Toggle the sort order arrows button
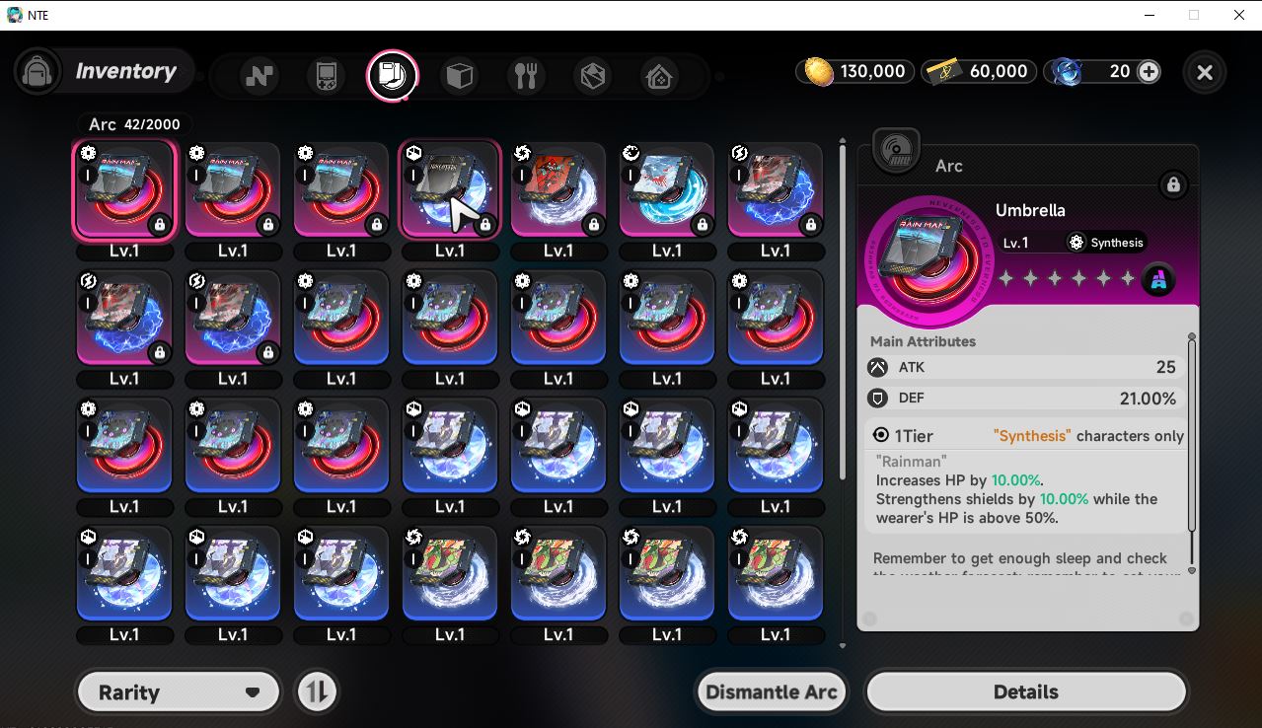Viewport: 1262px width, 728px height. 317,692
